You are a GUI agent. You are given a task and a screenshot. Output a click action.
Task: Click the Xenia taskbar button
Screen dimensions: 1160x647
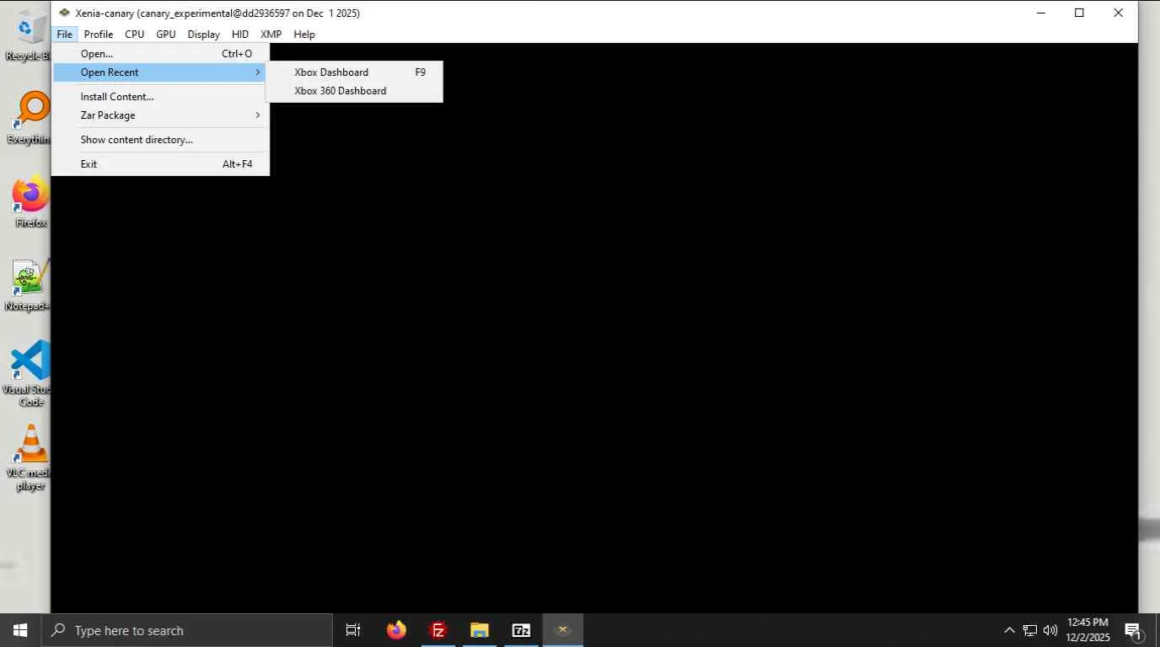(x=563, y=630)
